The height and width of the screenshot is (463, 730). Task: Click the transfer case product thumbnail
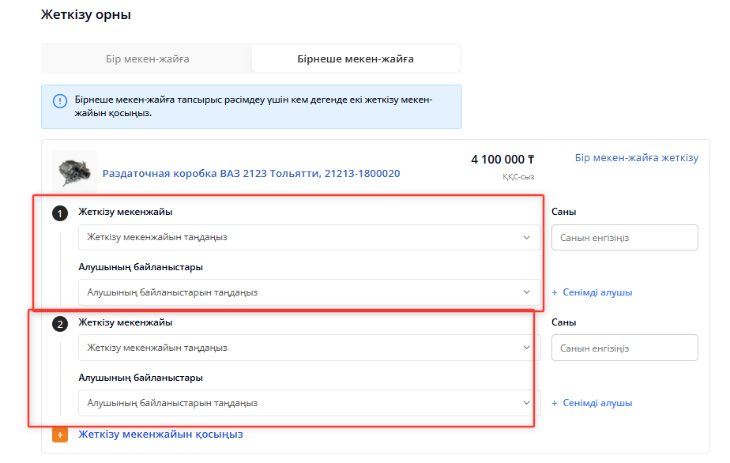(x=74, y=172)
